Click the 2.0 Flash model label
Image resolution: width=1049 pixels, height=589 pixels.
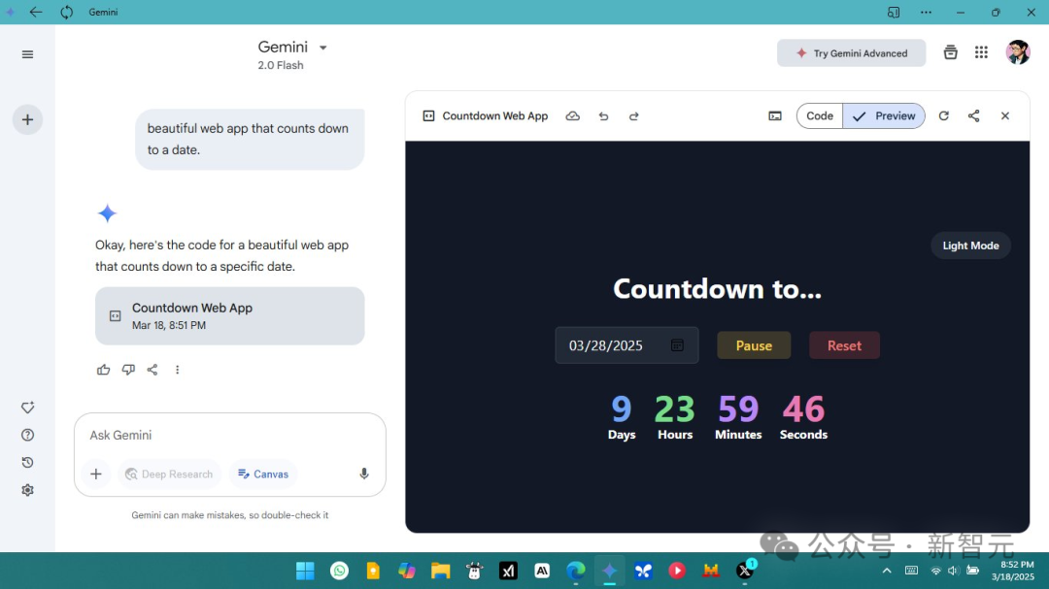[x=281, y=66]
